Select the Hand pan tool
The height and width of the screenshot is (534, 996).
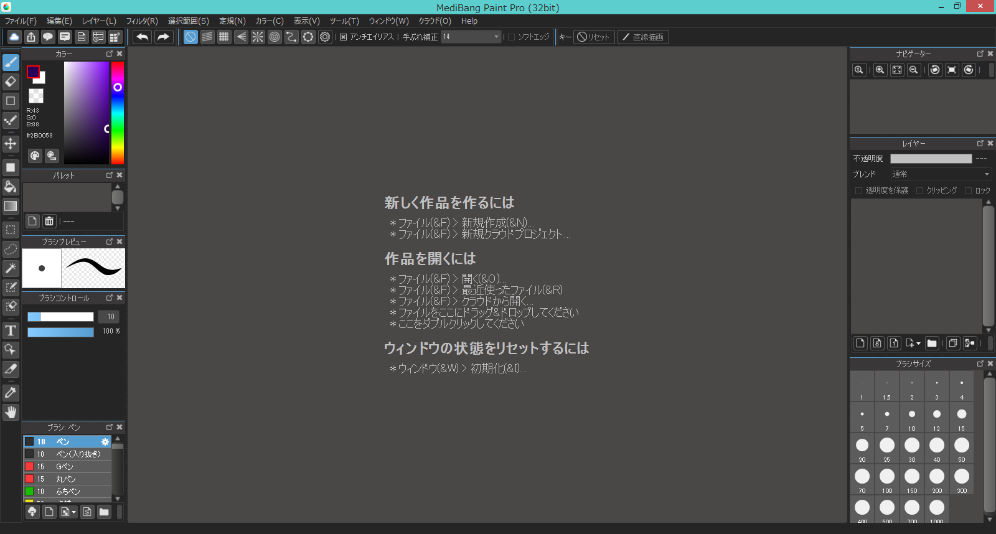[11, 412]
